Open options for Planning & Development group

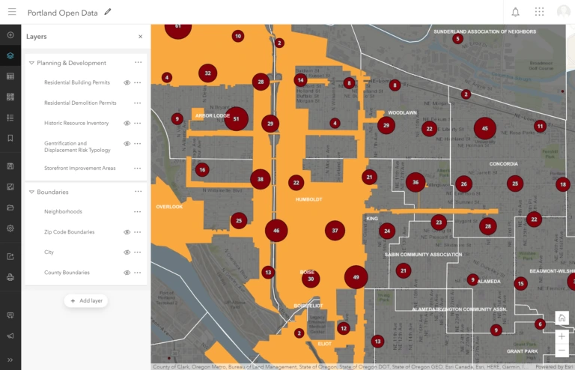click(x=139, y=62)
